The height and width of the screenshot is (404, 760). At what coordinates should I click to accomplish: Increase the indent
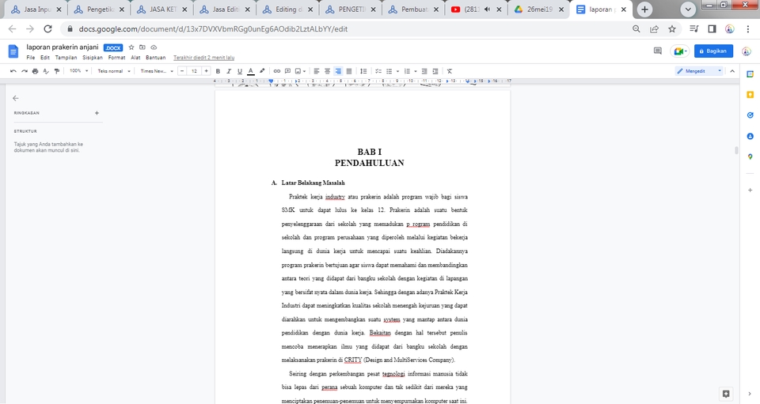click(435, 71)
